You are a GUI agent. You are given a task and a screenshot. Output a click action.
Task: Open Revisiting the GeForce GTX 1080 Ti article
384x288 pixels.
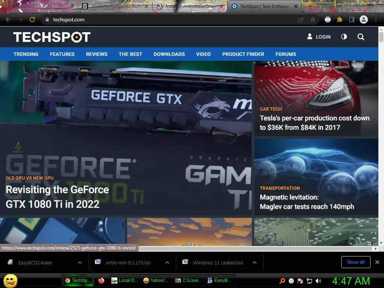57,196
